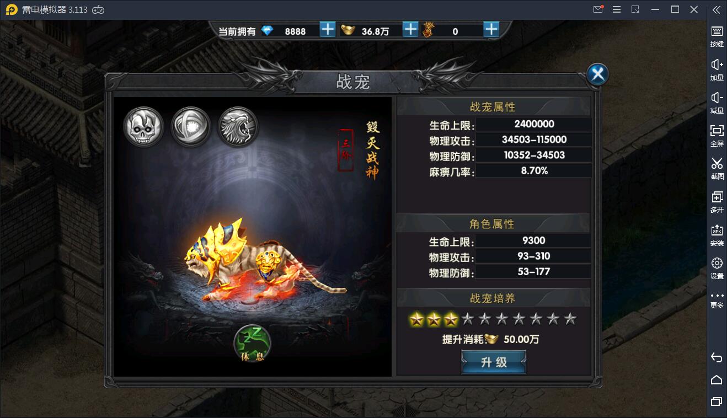Click the skull skill icon
Screen dimensions: 727x418
[x=143, y=126]
